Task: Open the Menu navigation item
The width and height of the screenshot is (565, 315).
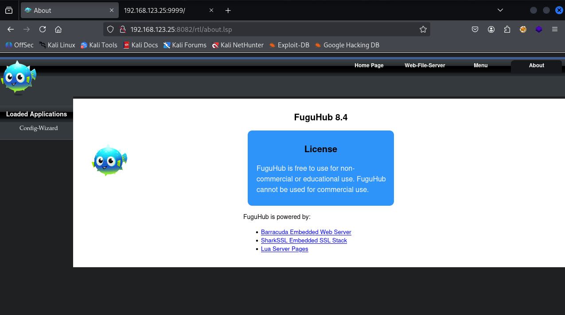Action: click(480, 65)
